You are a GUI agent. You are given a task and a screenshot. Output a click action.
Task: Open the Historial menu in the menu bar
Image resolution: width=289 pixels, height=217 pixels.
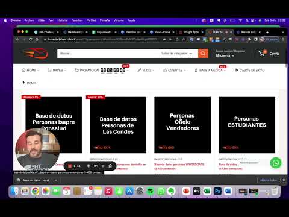coord(63,20)
